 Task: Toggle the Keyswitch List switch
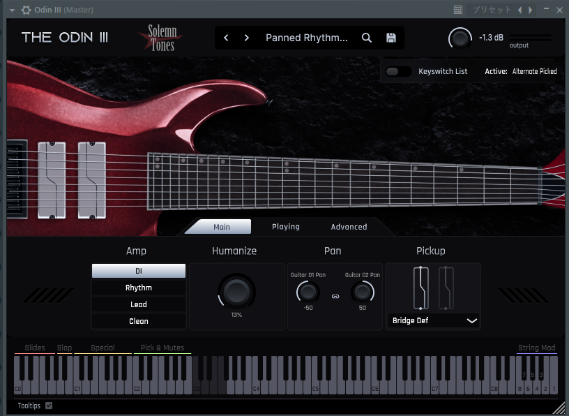point(397,72)
